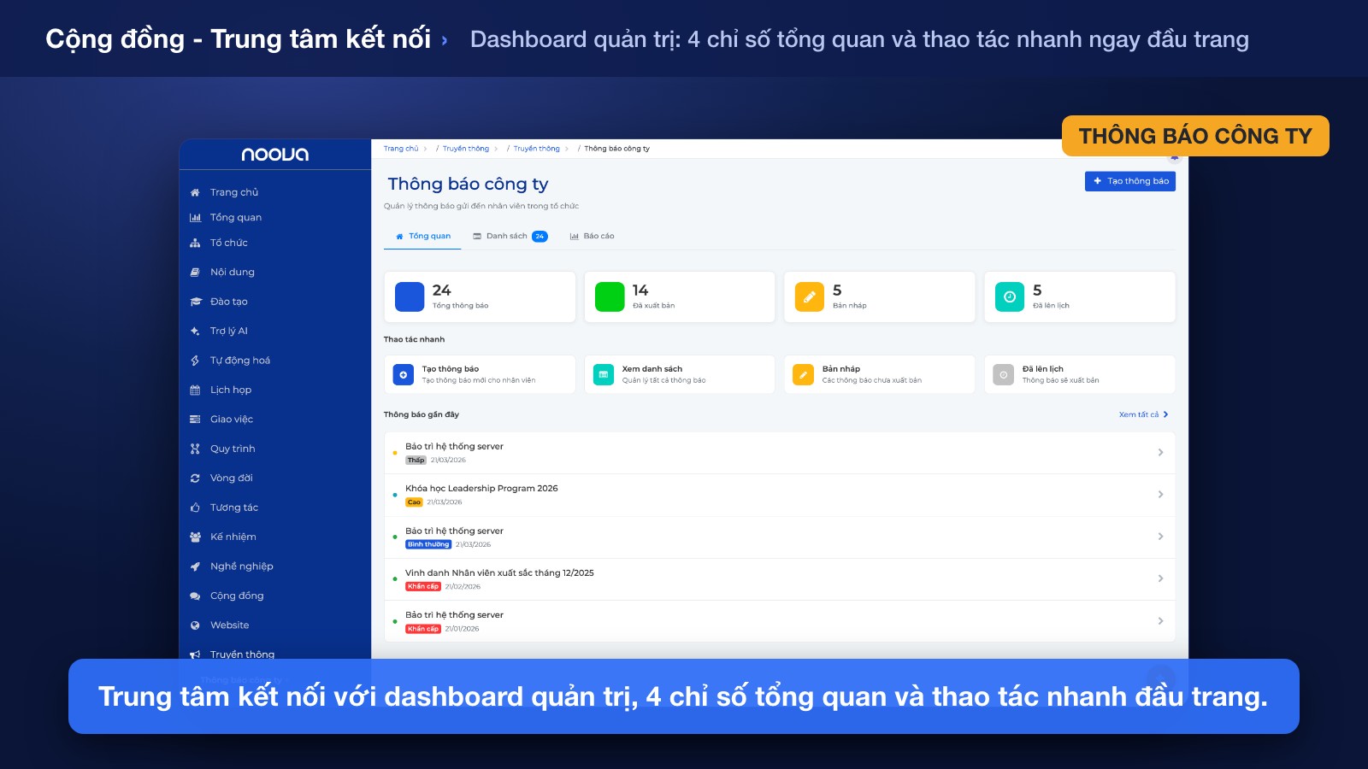
Task: Click the Tổng quan chart icon in sidebar
Action: pos(195,218)
